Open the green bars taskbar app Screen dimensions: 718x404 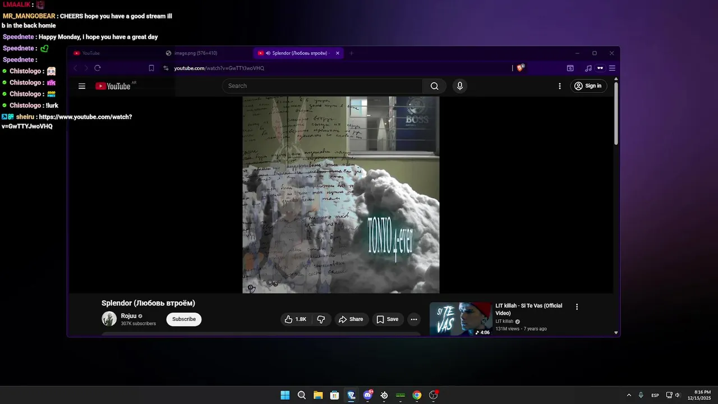(x=401, y=395)
